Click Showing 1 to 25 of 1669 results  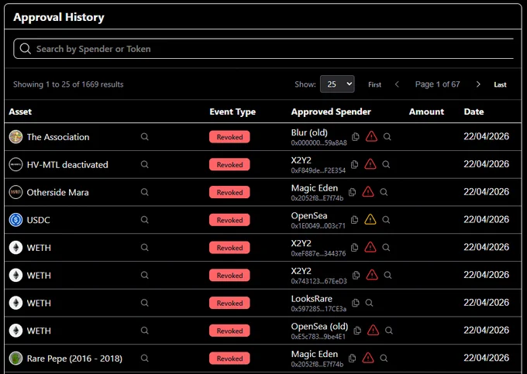(x=68, y=84)
